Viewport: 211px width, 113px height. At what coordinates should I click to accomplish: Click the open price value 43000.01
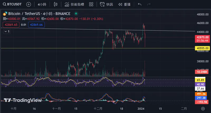pyautogui.click(x=14, y=19)
